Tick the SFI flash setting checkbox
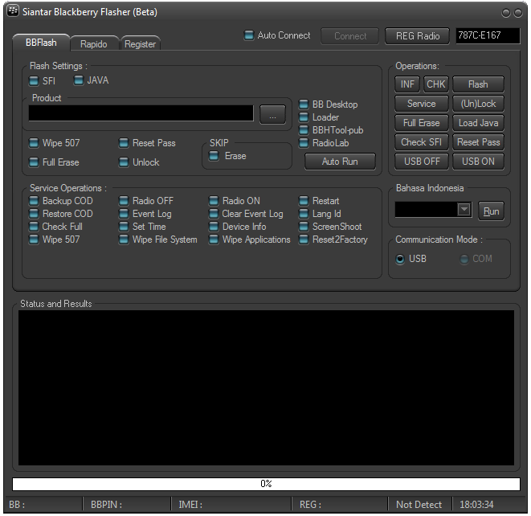Image resolution: width=531 pixels, height=516 pixels. point(34,80)
